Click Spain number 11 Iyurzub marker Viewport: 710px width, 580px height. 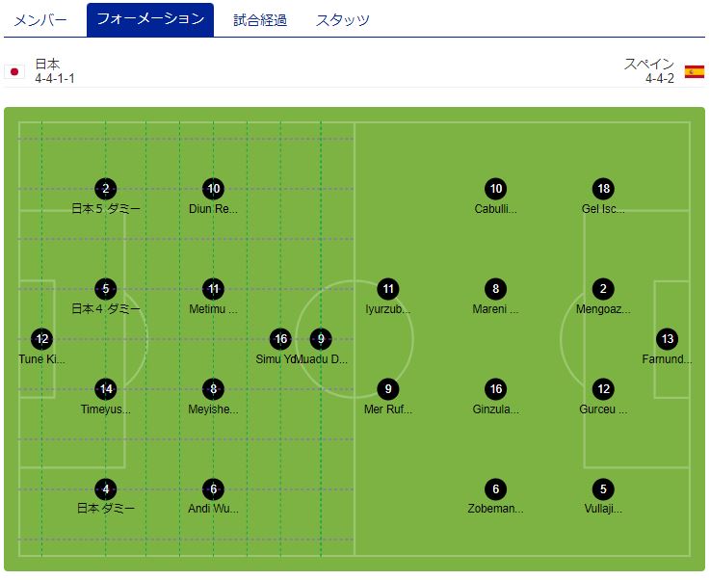[388, 289]
